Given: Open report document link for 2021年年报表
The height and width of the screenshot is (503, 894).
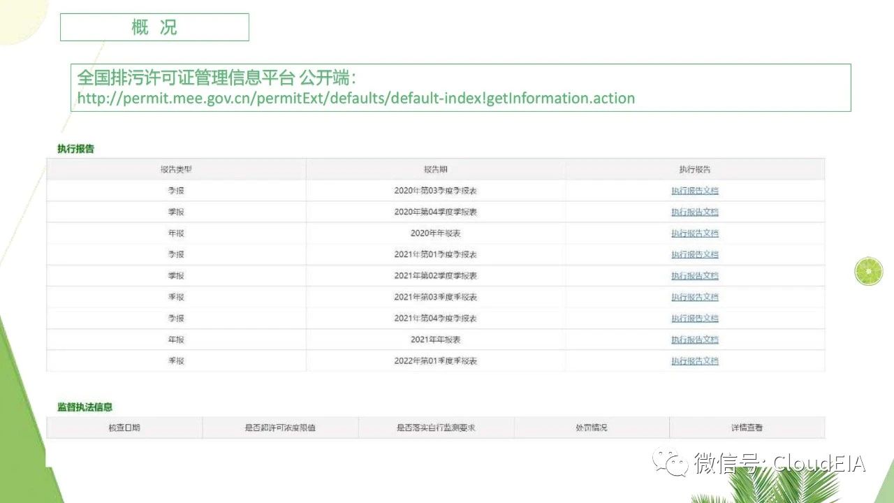Looking at the screenshot, I should coord(695,340).
